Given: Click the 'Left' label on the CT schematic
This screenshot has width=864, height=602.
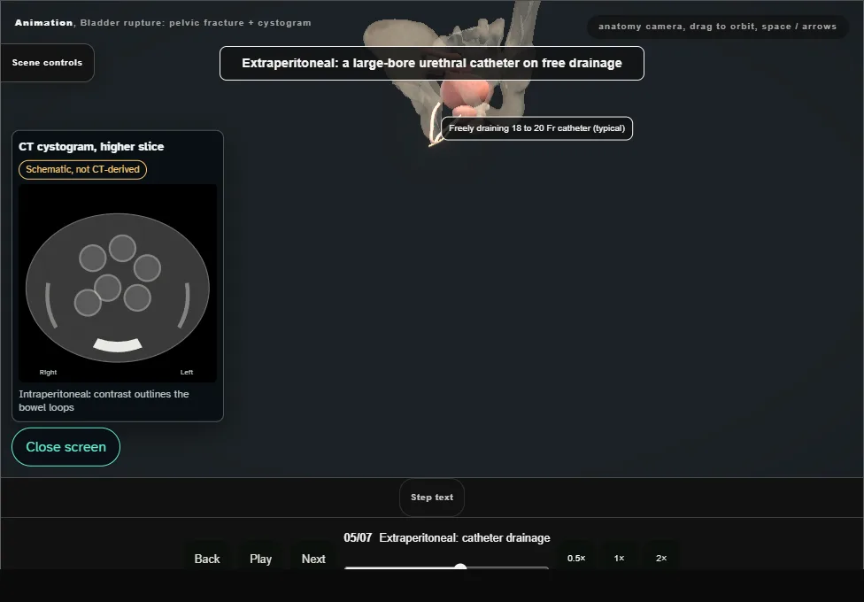Looking at the screenshot, I should [x=187, y=373].
